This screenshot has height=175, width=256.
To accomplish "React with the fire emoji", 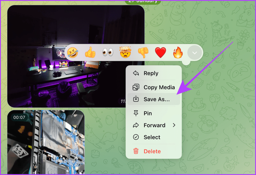I will 178,53.
